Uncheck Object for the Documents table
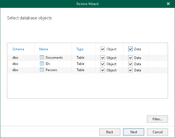The image size is (175, 138). tap(103, 58)
